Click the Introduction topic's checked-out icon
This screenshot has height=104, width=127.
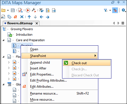[x=9, y=35]
